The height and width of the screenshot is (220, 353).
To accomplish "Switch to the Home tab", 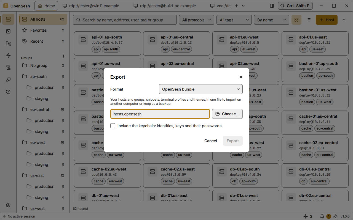I will pos(46,6).
